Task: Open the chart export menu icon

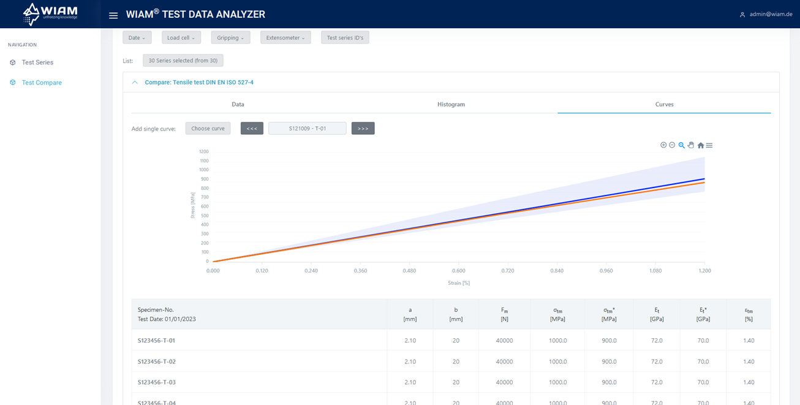Action: [709, 145]
